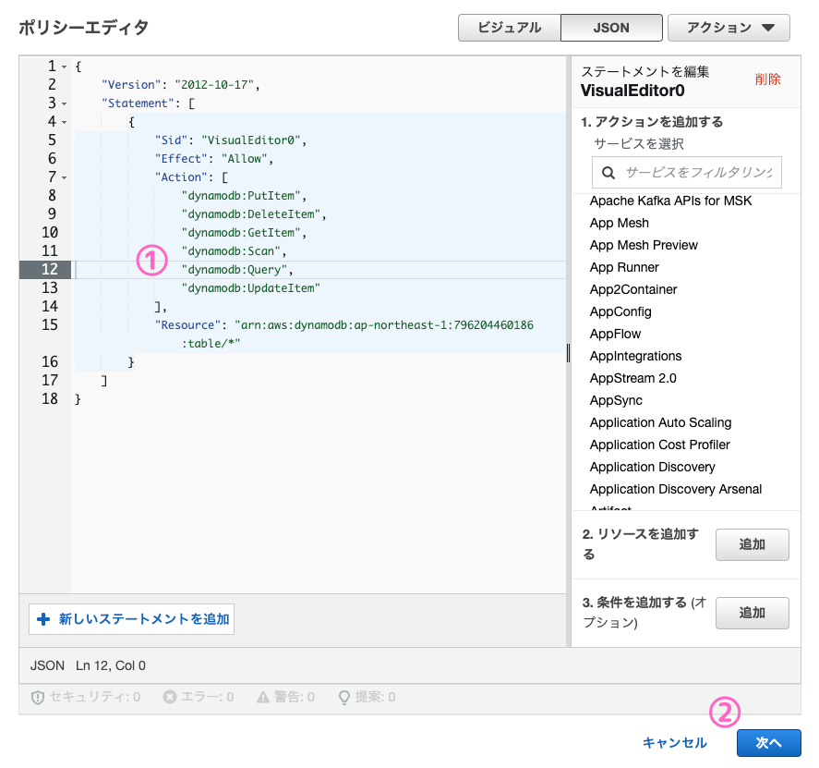Click the "Sid" key on line 5
The image size is (819, 768).
click(x=171, y=140)
